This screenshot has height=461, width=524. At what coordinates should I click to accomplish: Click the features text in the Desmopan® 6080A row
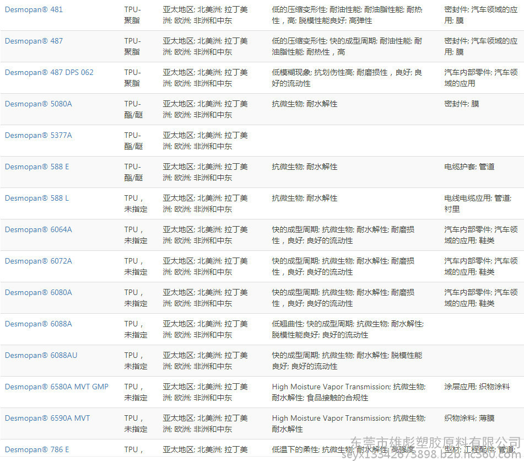(343, 298)
